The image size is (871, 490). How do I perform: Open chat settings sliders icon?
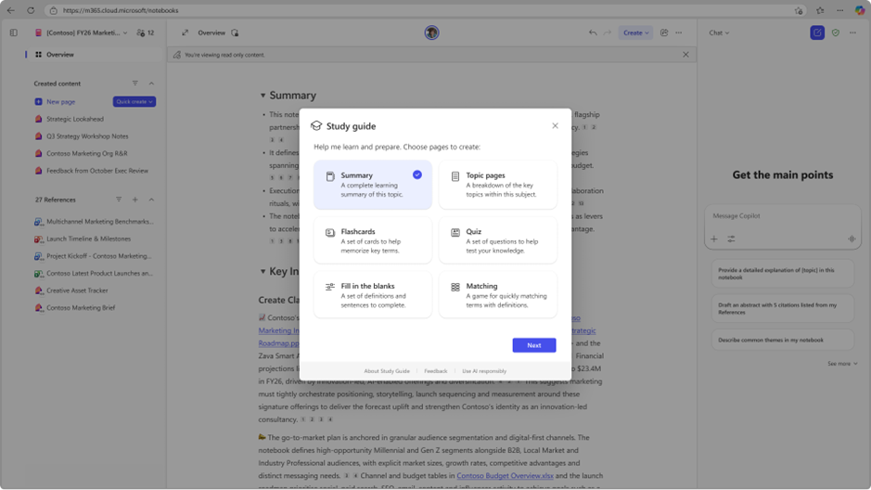point(731,239)
